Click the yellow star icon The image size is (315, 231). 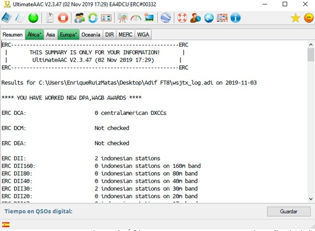click(x=296, y=18)
